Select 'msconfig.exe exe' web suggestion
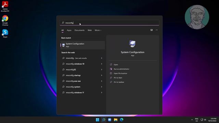The height and width of the screenshot is (123, 219). coord(82,81)
